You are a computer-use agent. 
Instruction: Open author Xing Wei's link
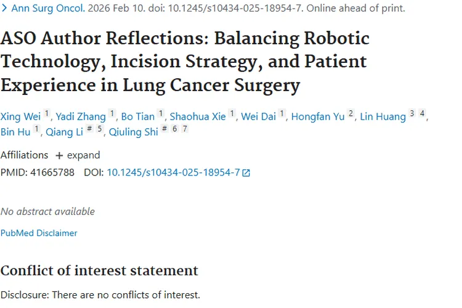click(x=20, y=116)
